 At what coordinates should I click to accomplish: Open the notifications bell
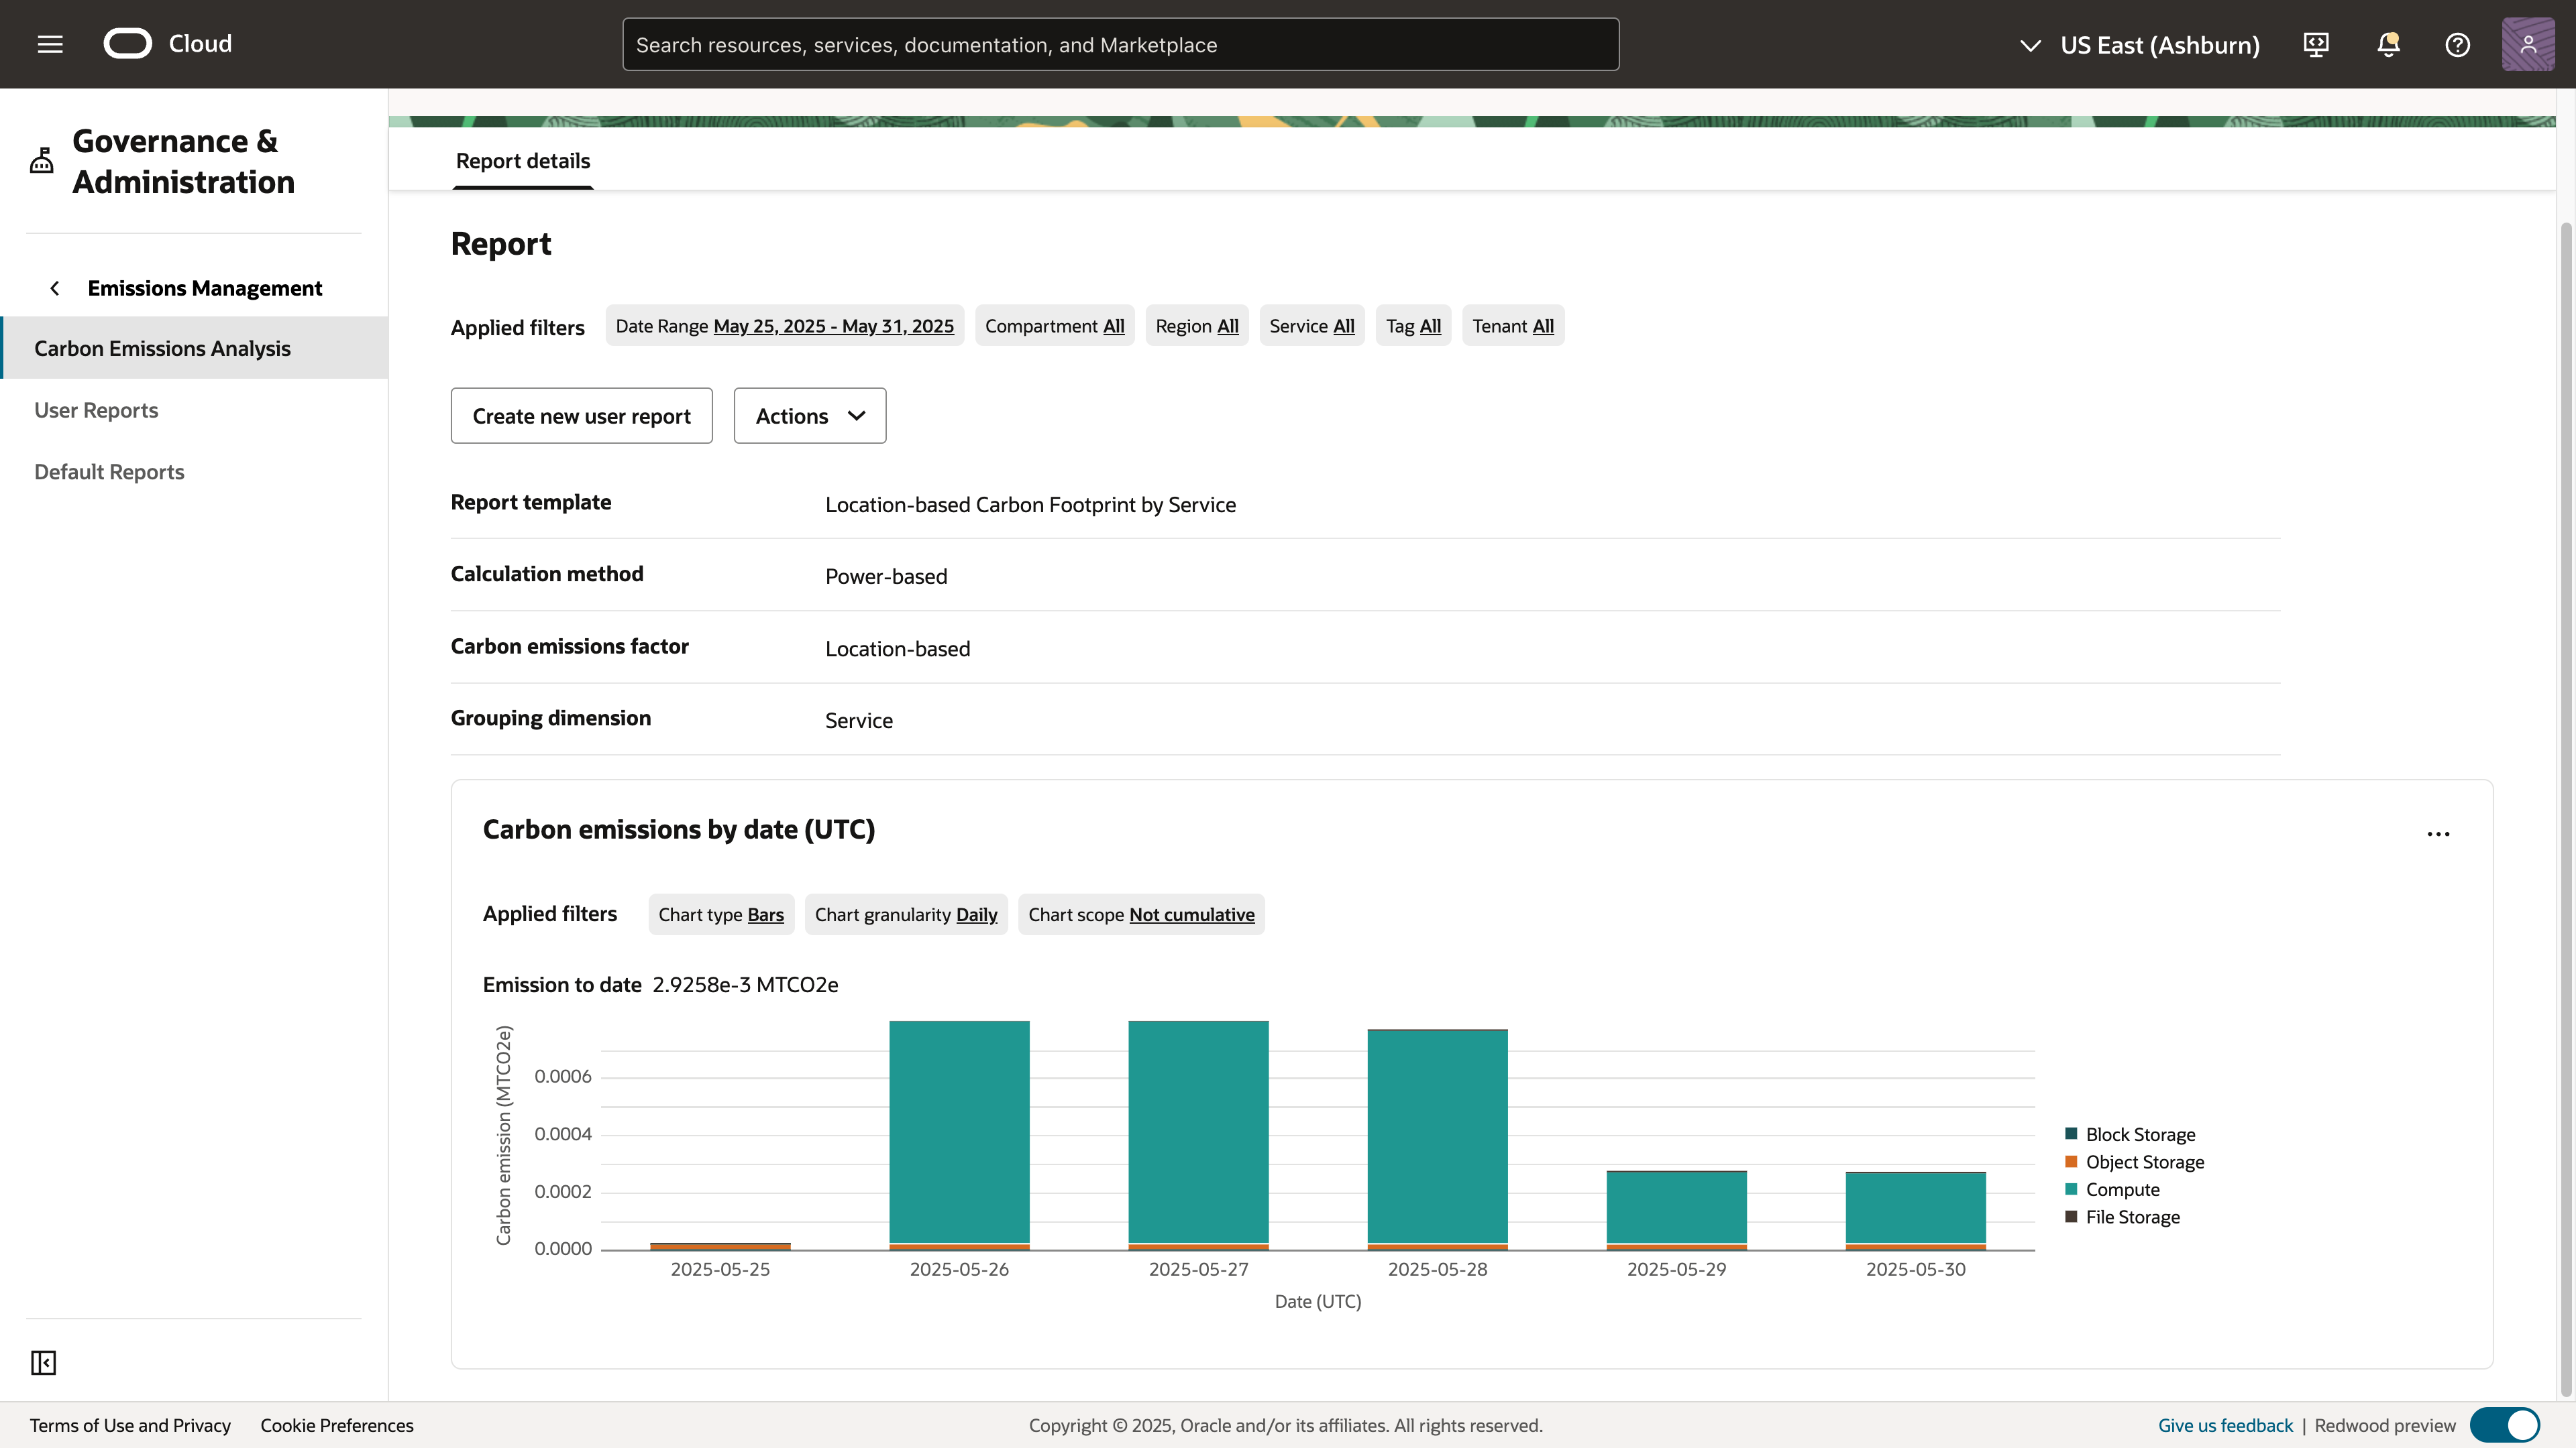[2388, 44]
